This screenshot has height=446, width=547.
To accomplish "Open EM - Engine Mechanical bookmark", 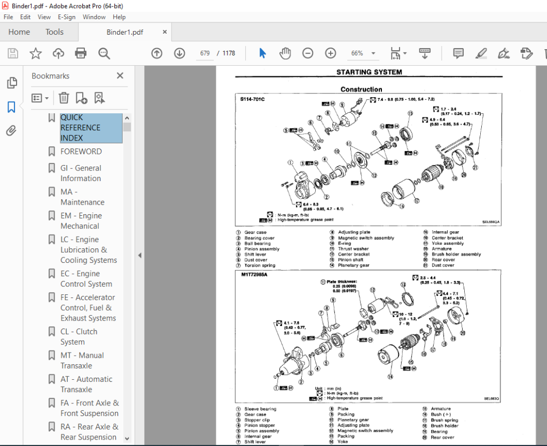I will point(81,221).
